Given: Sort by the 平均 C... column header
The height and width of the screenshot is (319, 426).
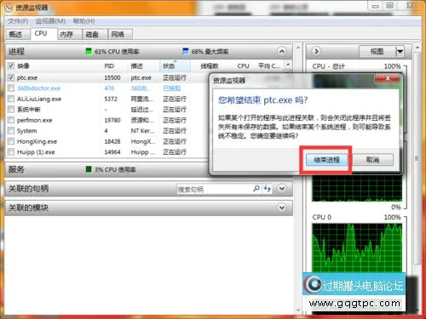Looking at the screenshot, I should tap(268, 66).
